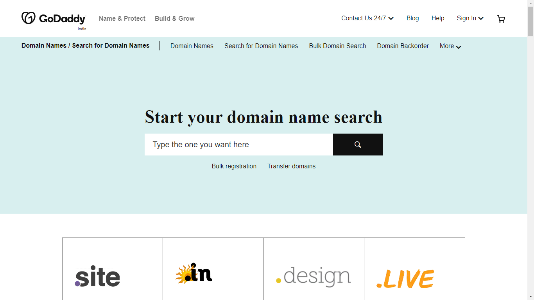Open the Blog link
Image resolution: width=534 pixels, height=300 pixels.
412,18
